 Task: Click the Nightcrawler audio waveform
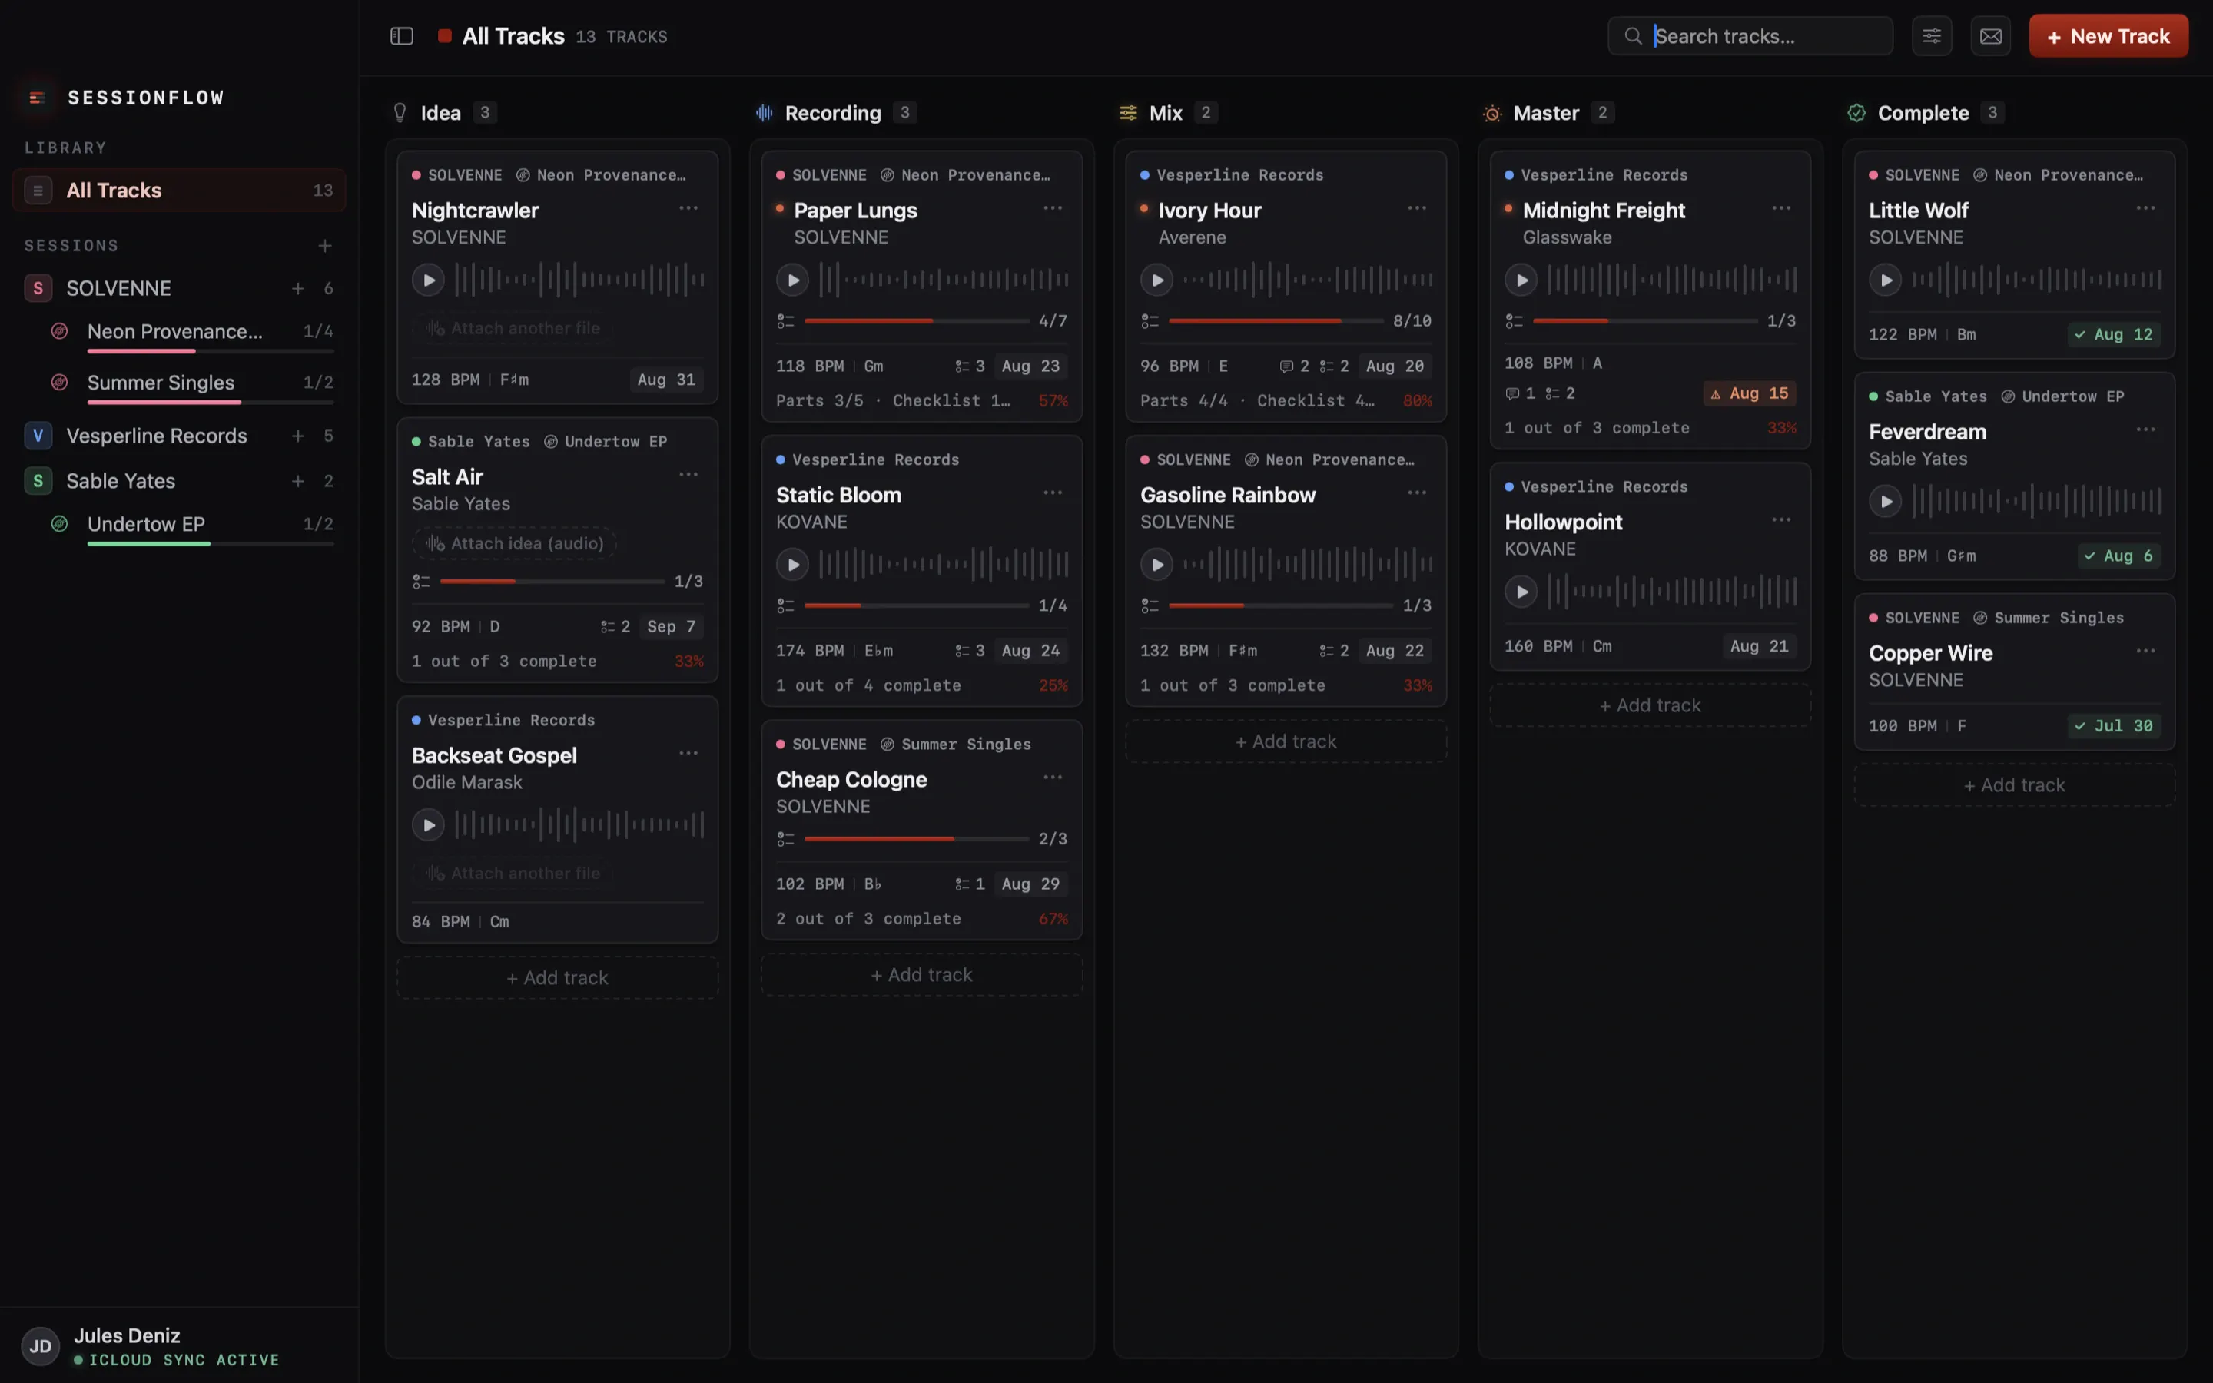(579, 279)
